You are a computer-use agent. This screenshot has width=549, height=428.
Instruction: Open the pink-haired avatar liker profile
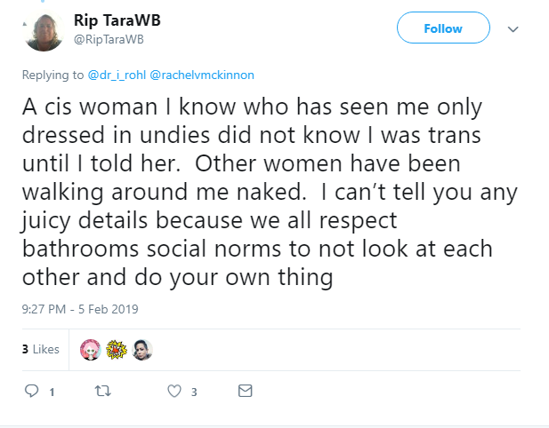[x=91, y=349]
